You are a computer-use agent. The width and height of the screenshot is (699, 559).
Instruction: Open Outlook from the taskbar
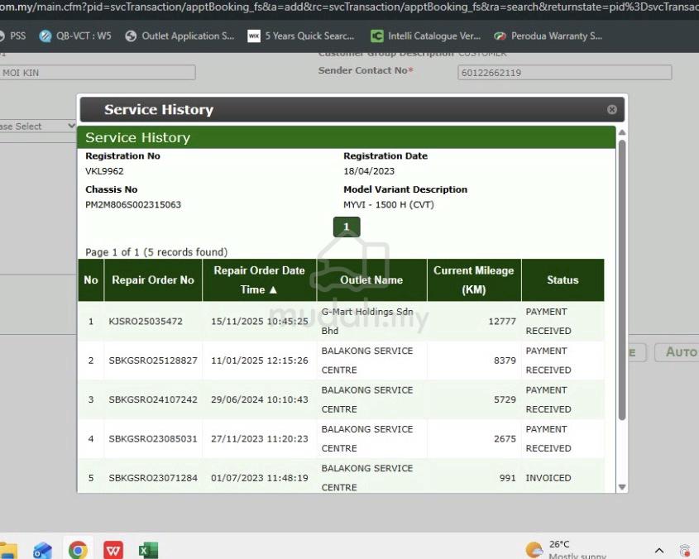tap(42, 550)
